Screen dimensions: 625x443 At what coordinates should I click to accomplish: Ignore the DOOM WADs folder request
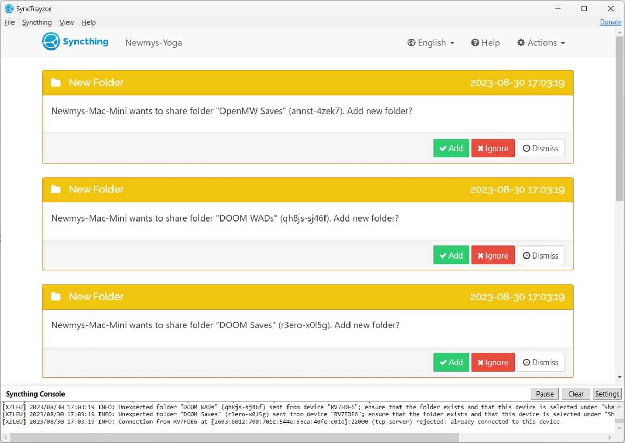tap(493, 255)
